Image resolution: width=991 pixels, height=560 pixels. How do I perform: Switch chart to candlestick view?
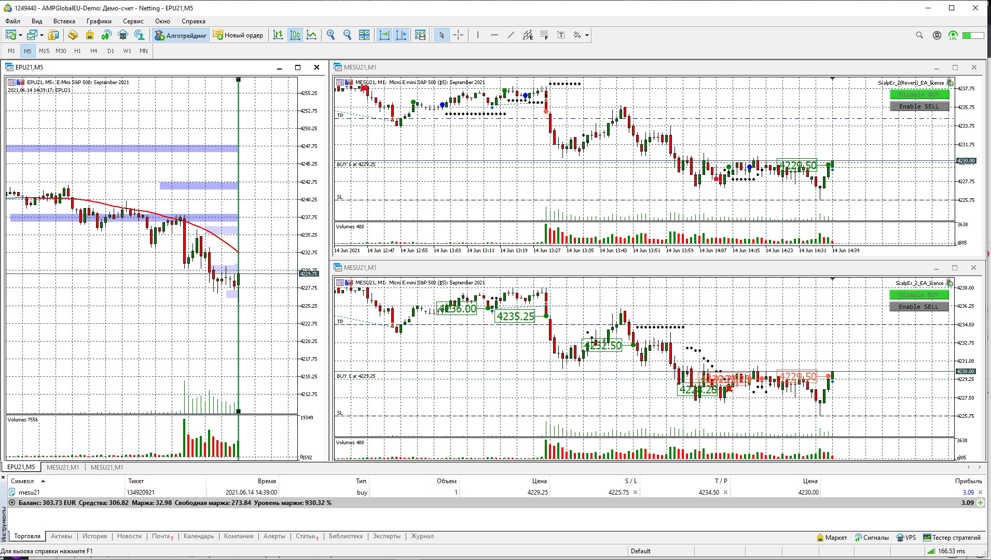click(295, 35)
